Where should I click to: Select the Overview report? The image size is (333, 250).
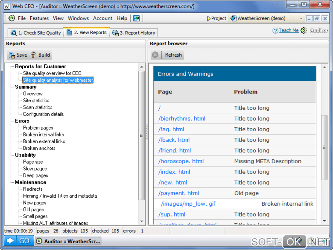point(33,93)
